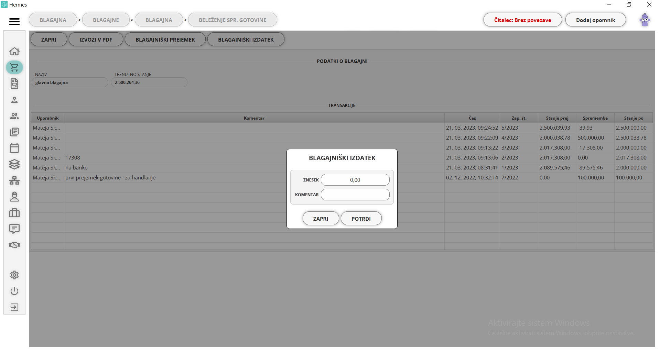Click BLAGAJNIŠKI IZDATEK toolbar button
660x353 pixels.
point(246,40)
